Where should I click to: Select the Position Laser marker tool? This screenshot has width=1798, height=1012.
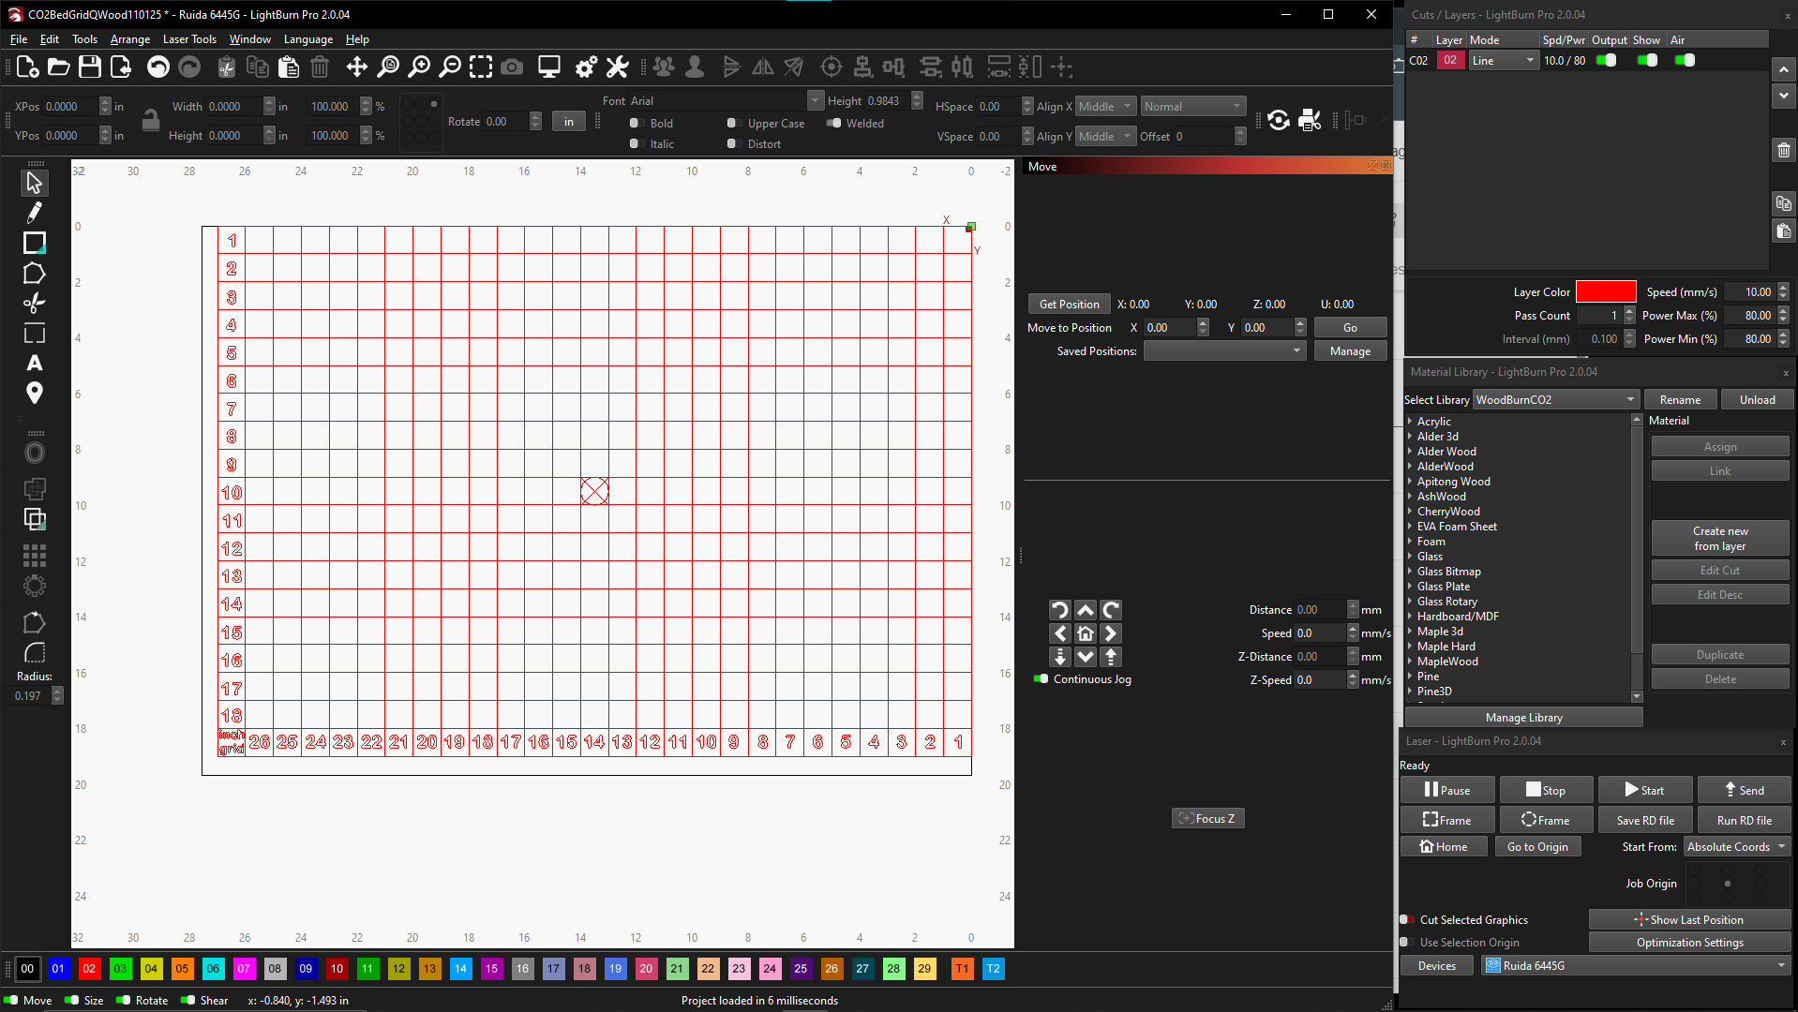click(x=35, y=394)
